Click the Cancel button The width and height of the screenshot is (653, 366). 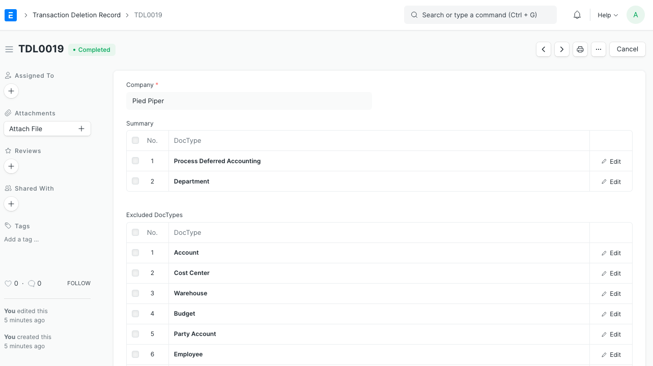click(x=627, y=49)
